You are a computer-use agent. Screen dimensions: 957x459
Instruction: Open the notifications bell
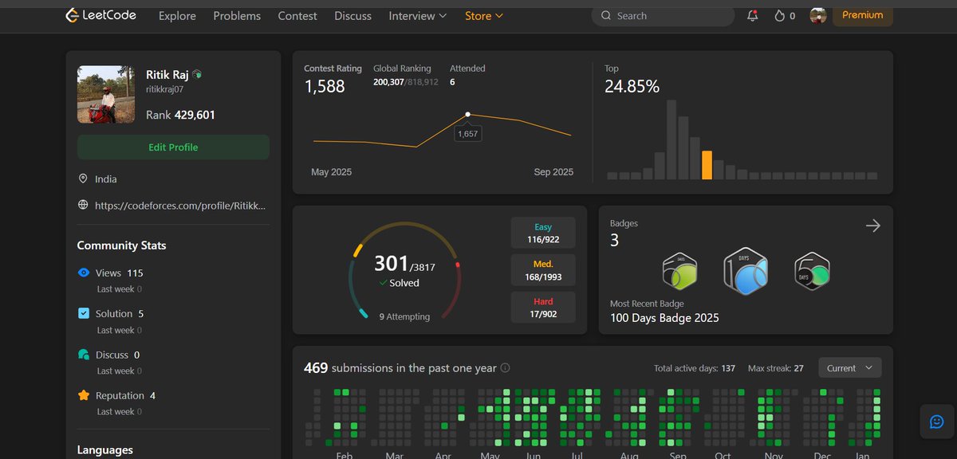pyautogui.click(x=753, y=15)
